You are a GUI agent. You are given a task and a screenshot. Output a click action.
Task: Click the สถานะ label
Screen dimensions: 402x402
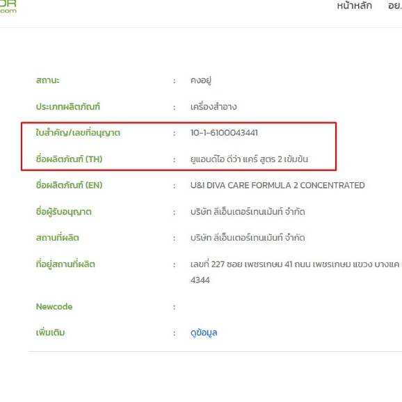click(x=48, y=81)
